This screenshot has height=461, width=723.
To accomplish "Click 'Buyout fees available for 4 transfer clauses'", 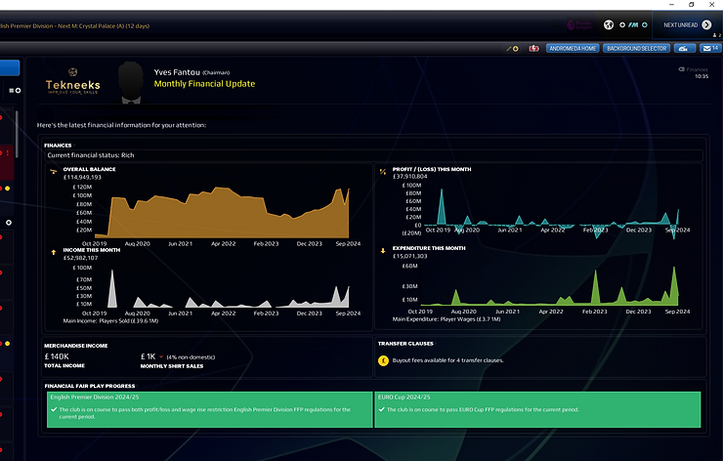I will pyautogui.click(x=447, y=360).
